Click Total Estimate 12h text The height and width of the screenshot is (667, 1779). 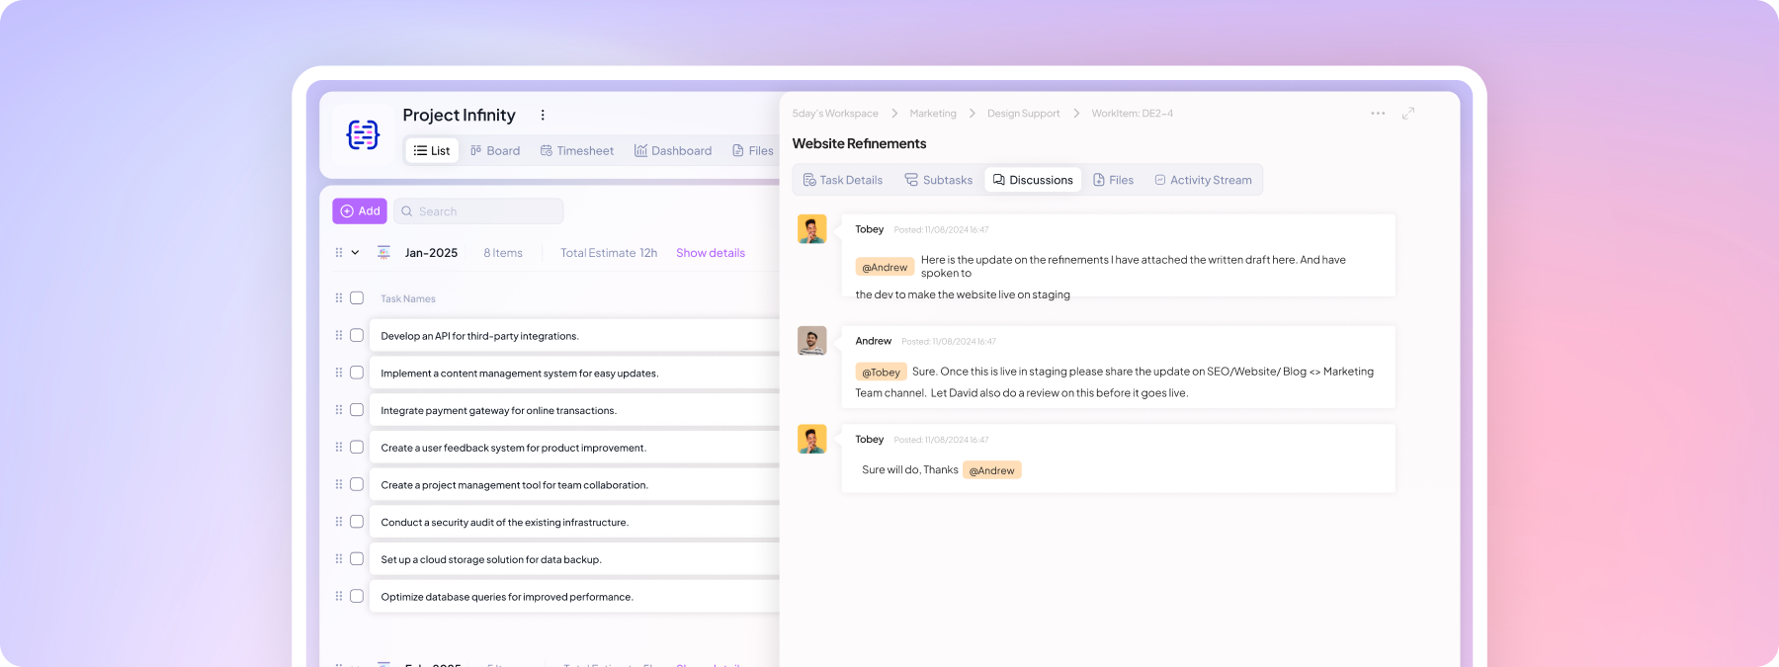[x=609, y=253]
